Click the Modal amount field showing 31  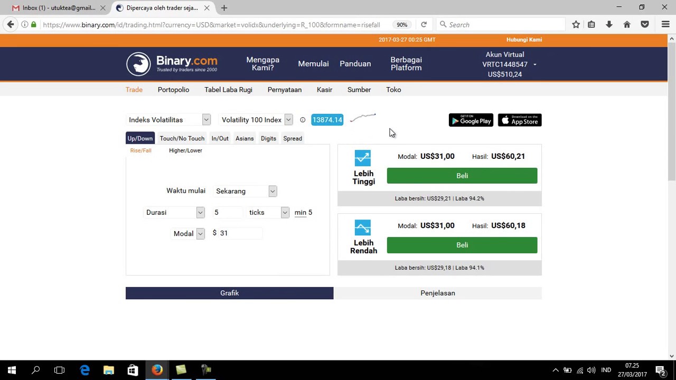click(240, 233)
